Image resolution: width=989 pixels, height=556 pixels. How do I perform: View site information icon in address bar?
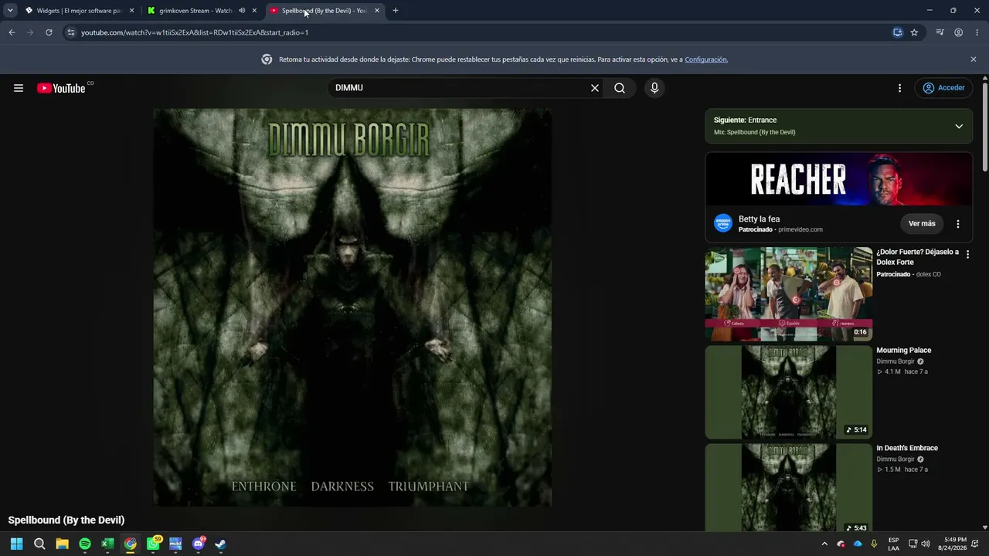[70, 32]
